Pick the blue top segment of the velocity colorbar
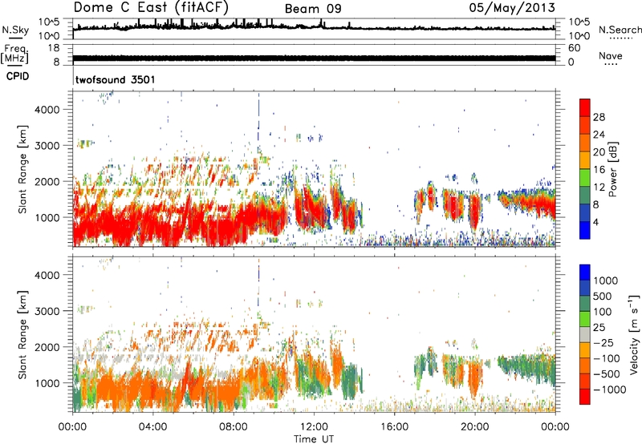 (x=585, y=272)
